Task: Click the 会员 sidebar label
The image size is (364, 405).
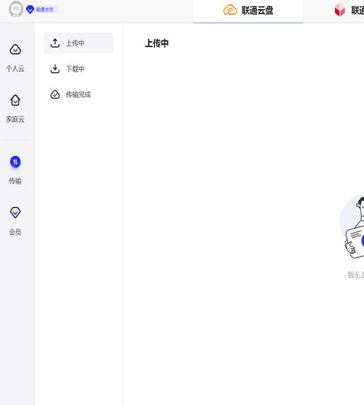Action: point(15,232)
